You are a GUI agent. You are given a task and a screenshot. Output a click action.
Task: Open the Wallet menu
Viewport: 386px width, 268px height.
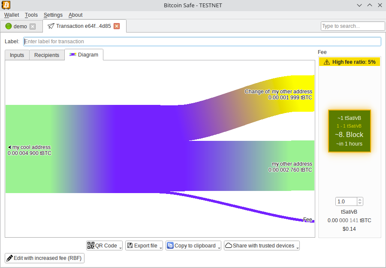pyautogui.click(x=12, y=15)
